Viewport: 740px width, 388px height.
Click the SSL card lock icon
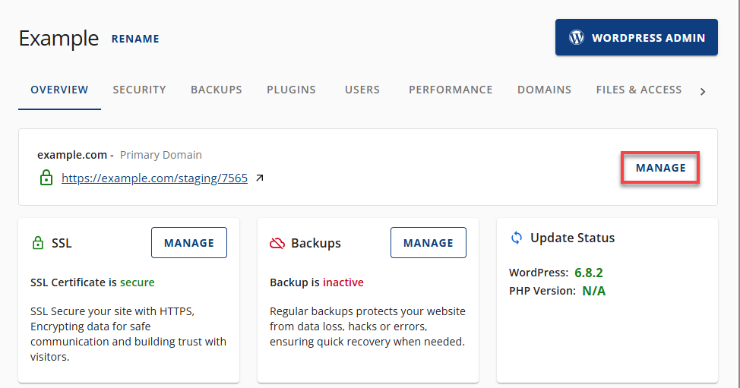coord(38,244)
